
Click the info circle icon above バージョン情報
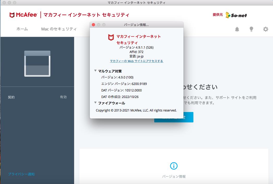(x=174, y=166)
